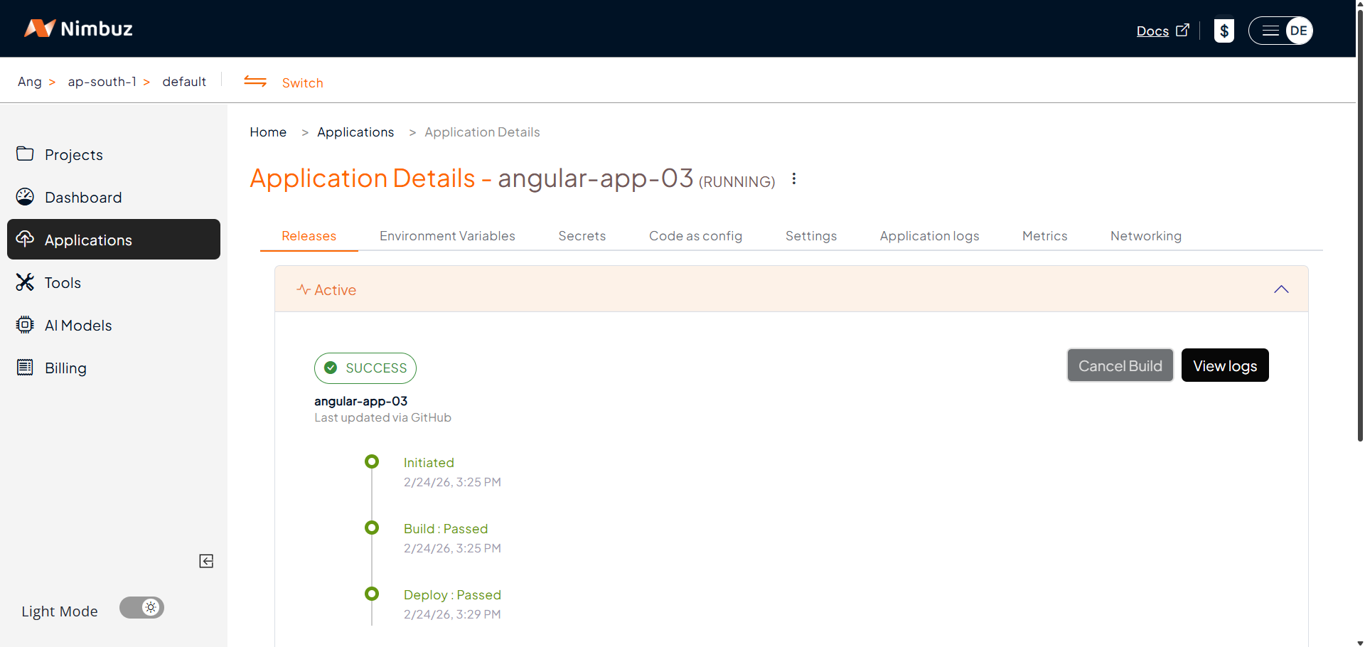Open the billing dollar icon in header
The height and width of the screenshot is (647, 1365).
coord(1224,31)
